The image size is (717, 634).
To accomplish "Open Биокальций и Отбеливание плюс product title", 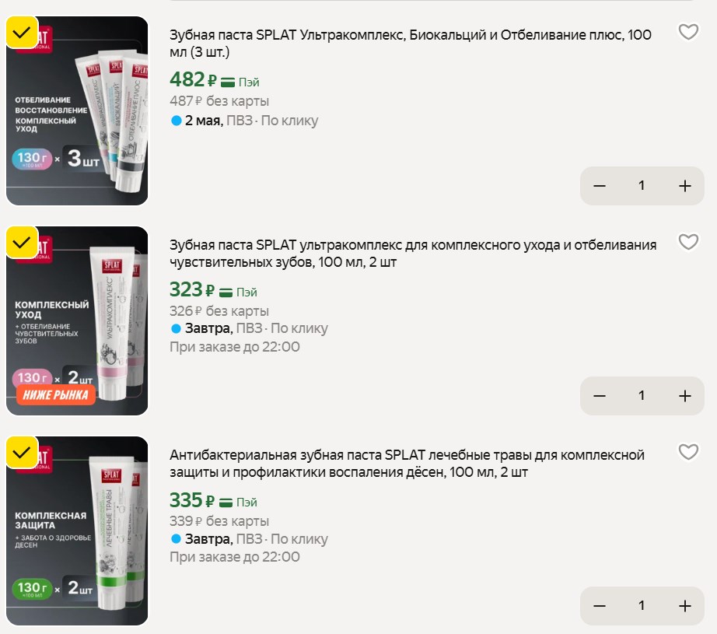I will click(410, 44).
